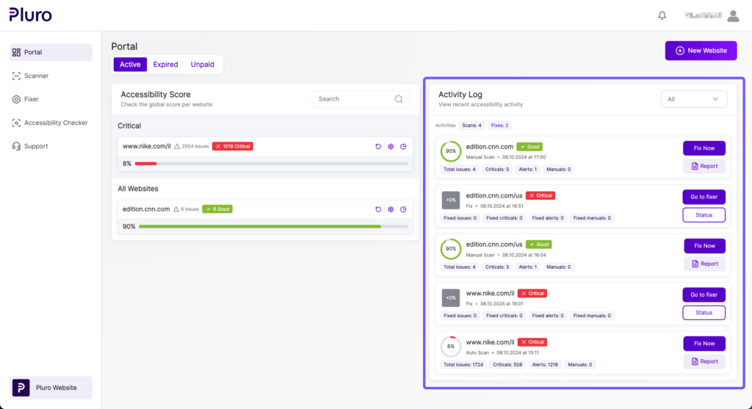Switch to the Unpaid tab
752x409 pixels.
pyautogui.click(x=202, y=65)
